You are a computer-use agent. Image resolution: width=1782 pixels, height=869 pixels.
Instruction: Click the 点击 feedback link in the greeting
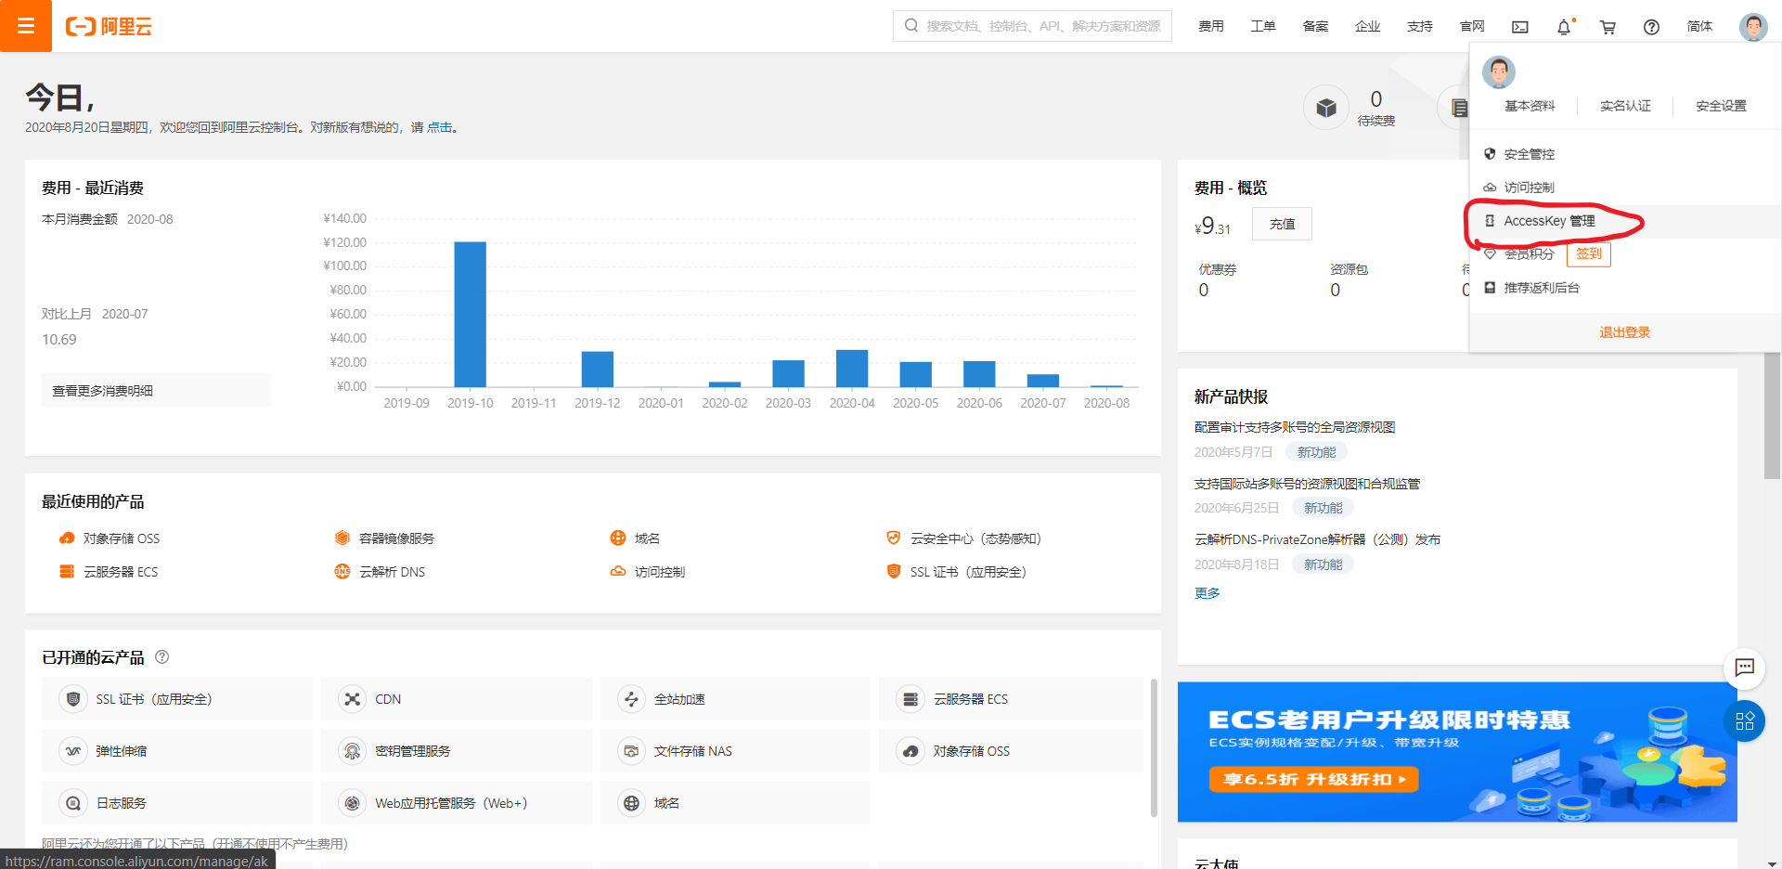click(440, 127)
